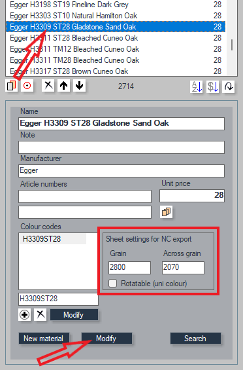
Task: Click the Unit price field showing 28
Action: click(x=192, y=196)
